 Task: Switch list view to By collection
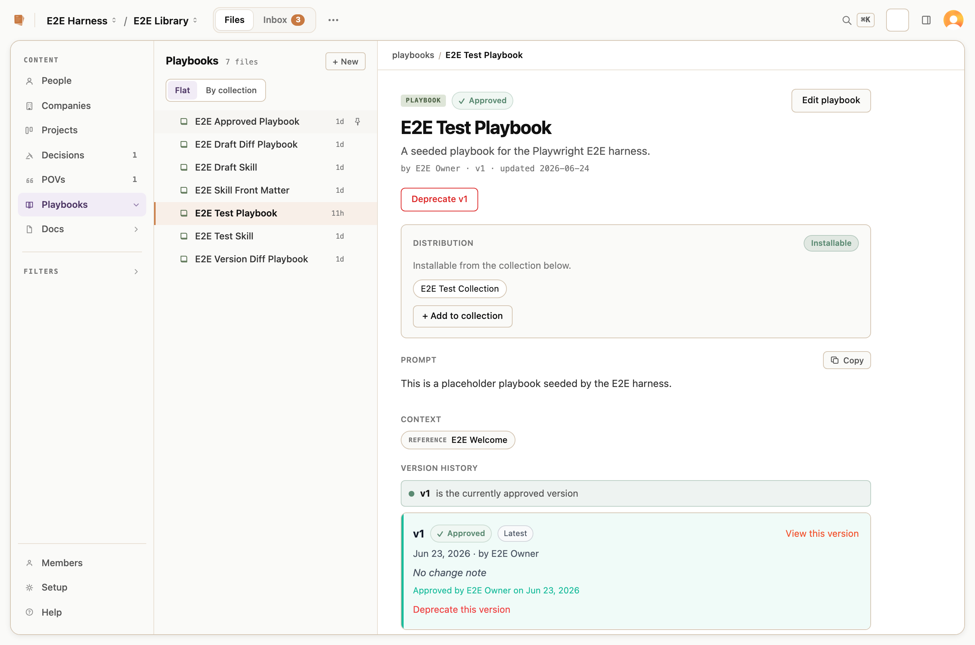pyautogui.click(x=231, y=90)
